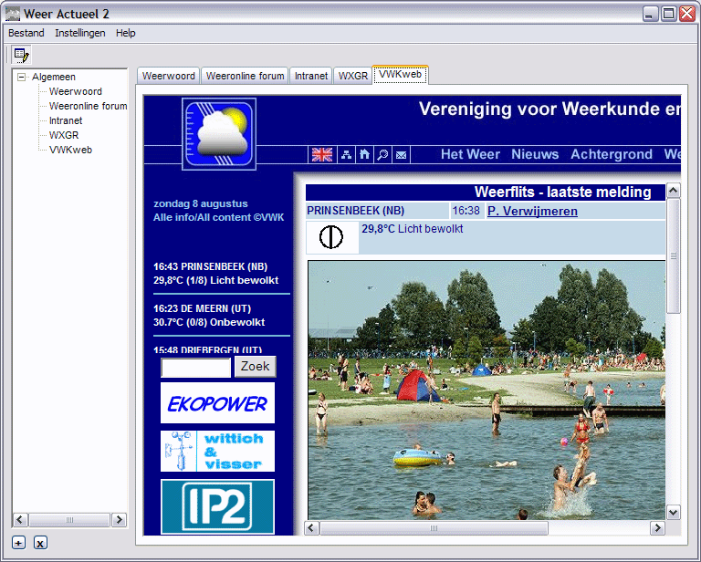Click the zondag 8 augustus date text
701x562 pixels.
coord(200,203)
